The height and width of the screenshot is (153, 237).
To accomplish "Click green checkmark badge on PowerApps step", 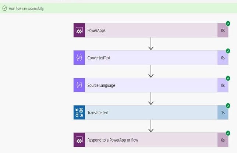I will pos(228,24).
